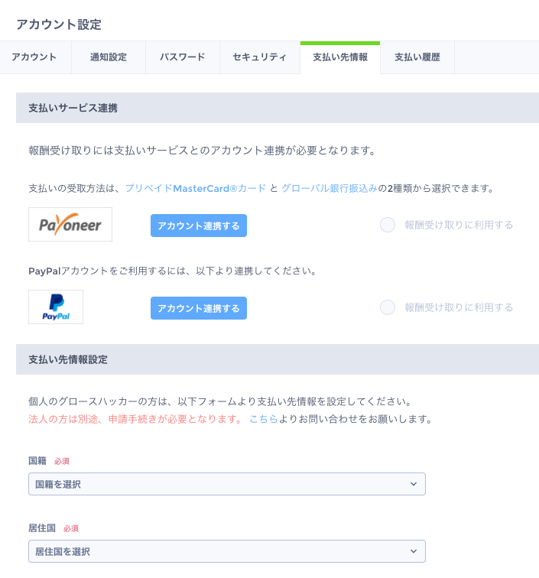This screenshot has height=578, width=539.
Task: Open the 支払い履歴 tab
Action: tap(417, 57)
